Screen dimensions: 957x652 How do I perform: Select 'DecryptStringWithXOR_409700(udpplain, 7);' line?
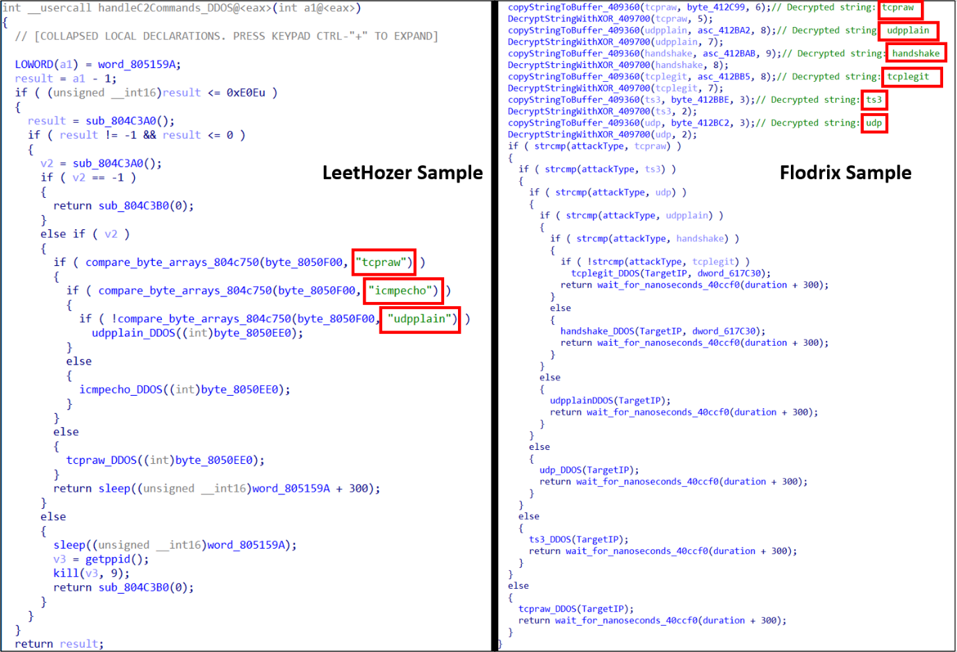(615, 42)
